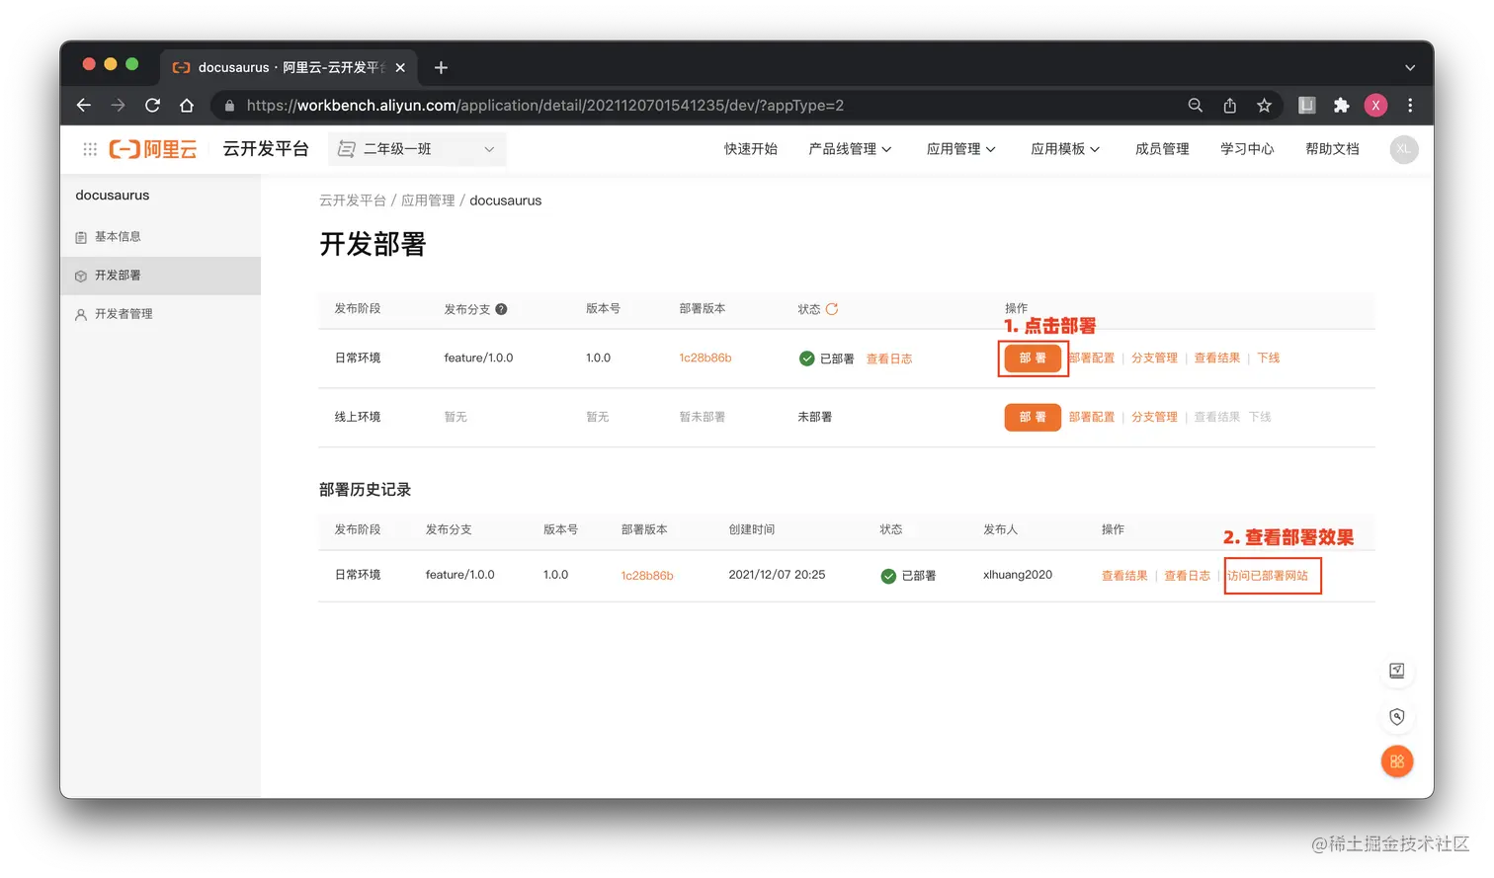This screenshot has width=1494, height=878.
Task: Open 查看结果 for 日常环境 row
Action: 1217,358
